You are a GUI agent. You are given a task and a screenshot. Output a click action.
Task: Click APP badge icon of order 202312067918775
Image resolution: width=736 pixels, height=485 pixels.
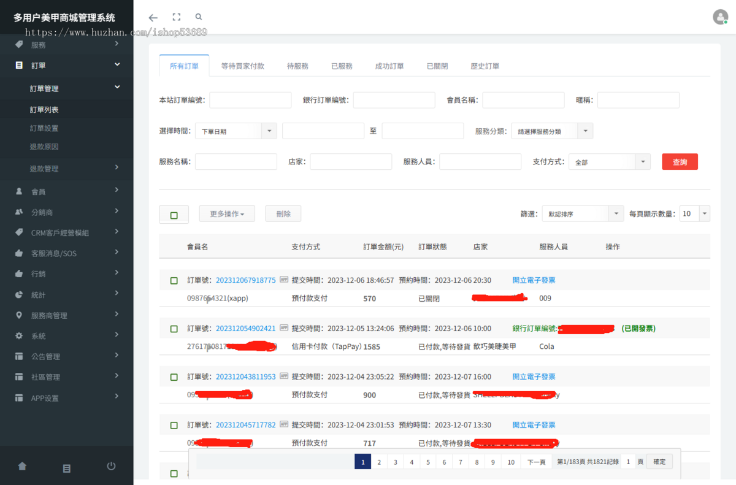pos(284,280)
